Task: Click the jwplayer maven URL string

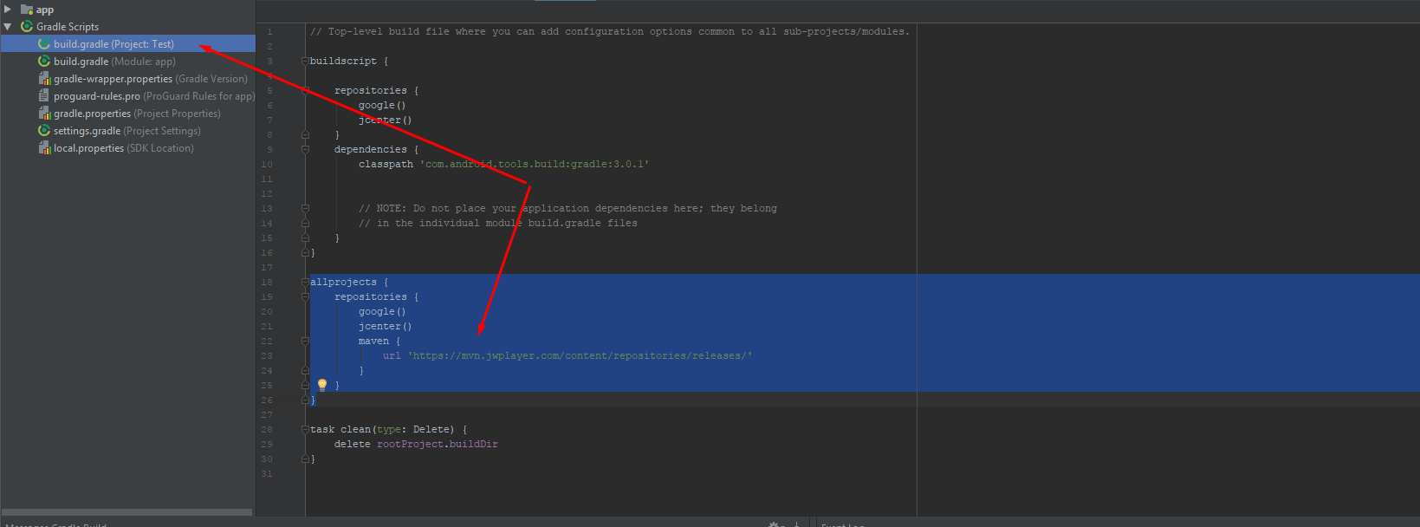Action: 580,355
